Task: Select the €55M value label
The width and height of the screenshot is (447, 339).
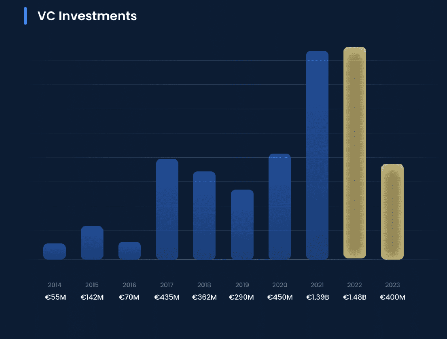Action: pyautogui.click(x=56, y=297)
